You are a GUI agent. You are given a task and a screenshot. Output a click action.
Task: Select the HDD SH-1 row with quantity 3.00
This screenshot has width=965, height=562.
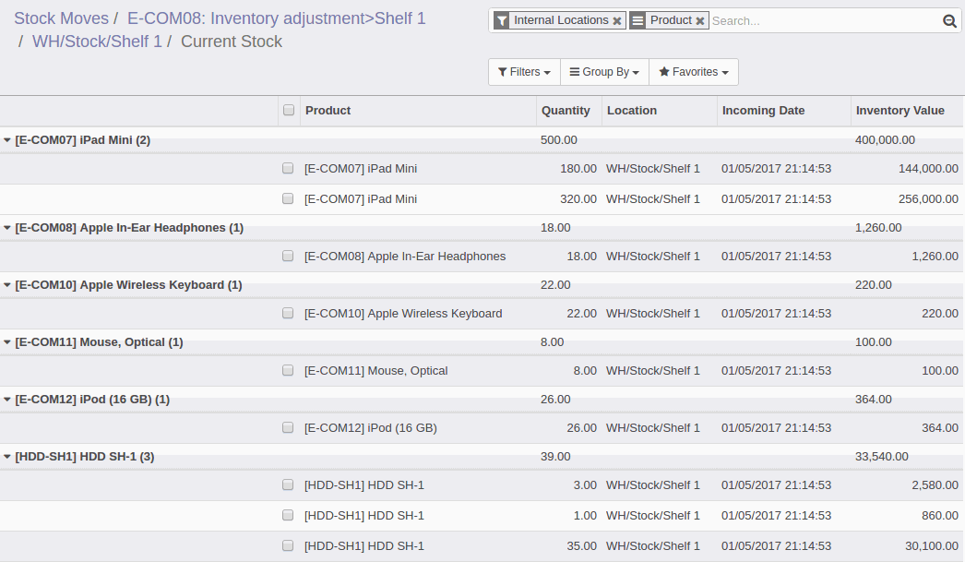288,485
